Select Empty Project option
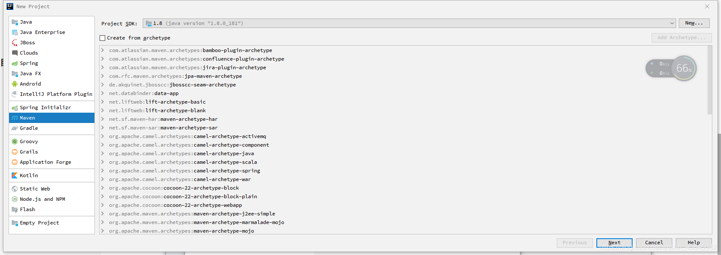Viewport: 721px width, 255px height. (52, 223)
